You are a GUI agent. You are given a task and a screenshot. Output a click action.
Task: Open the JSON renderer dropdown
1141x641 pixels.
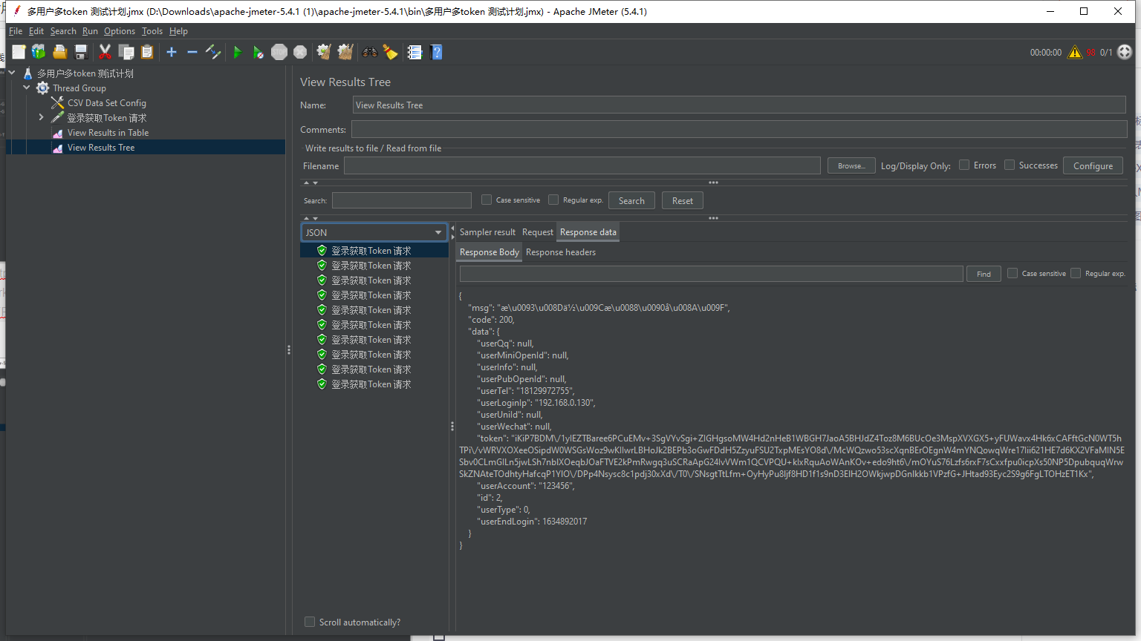(374, 232)
